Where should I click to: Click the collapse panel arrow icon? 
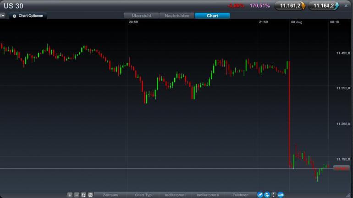[x=2, y=16]
